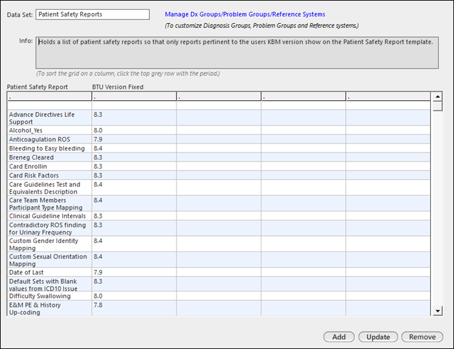Screen dimensions: 454x349
Task: Click the Add button
Action: click(x=339, y=337)
